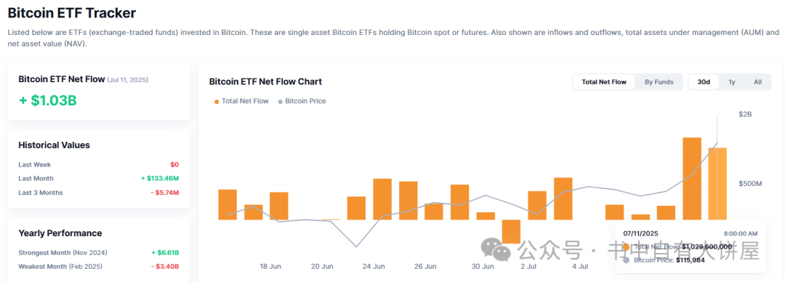This screenshot has width=785, height=282.
Task: Click the Bitcoin ETF Tracker heading
Action: [x=71, y=12]
